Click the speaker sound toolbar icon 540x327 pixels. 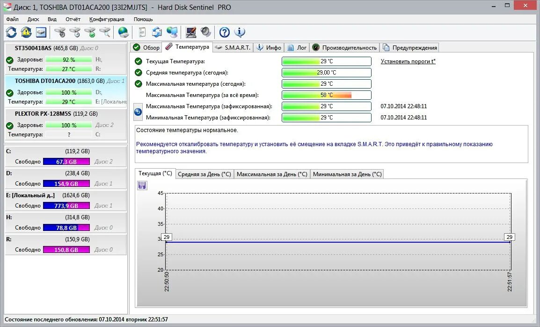205,32
